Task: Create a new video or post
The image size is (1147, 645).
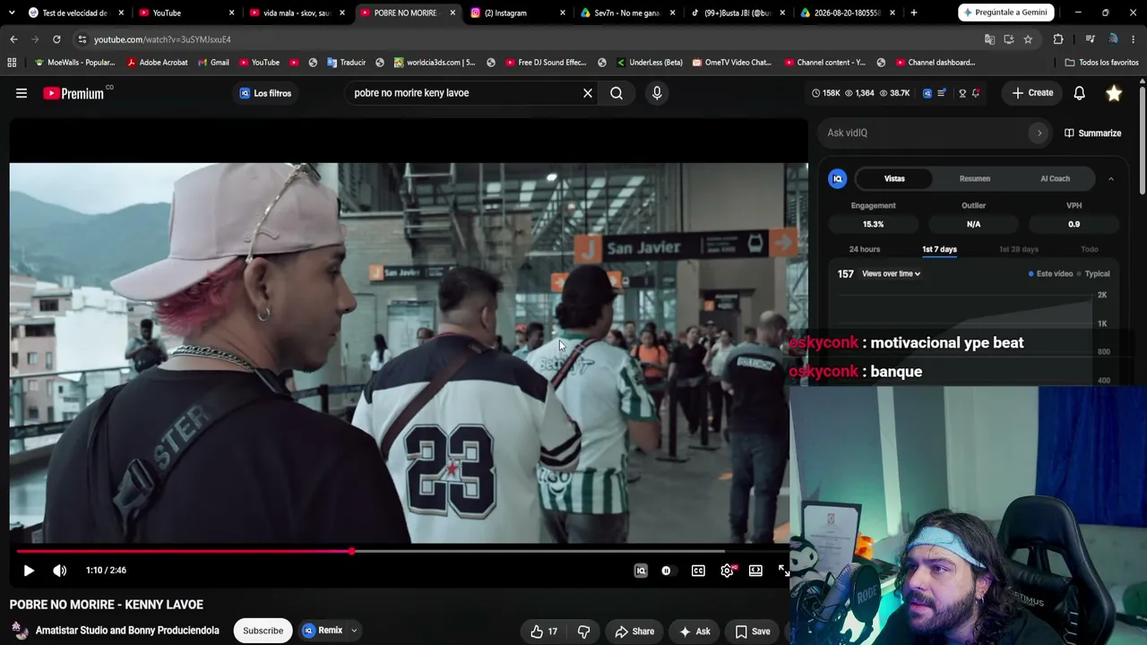Action: (x=1033, y=93)
